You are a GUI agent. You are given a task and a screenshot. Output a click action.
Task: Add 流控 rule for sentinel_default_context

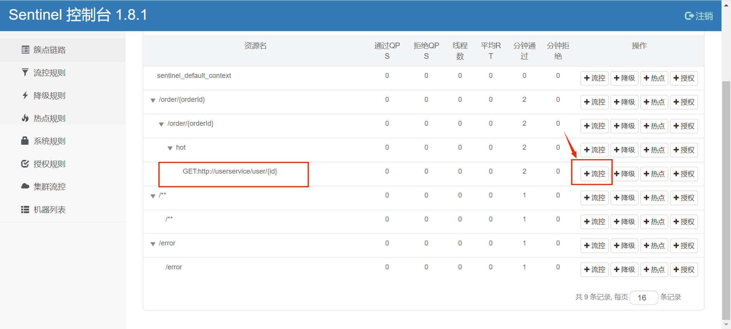[594, 78]
